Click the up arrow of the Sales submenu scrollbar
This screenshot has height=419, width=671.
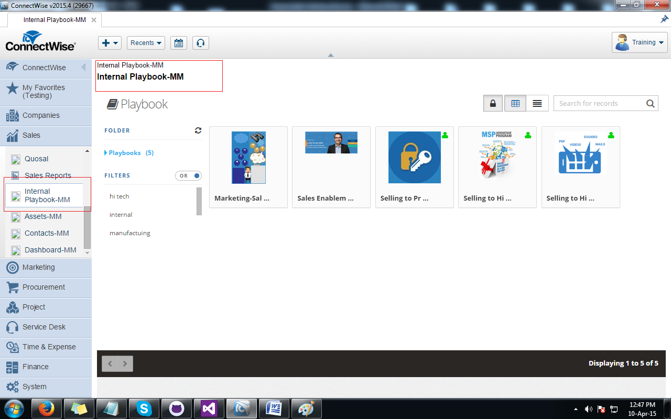[87, 151]
